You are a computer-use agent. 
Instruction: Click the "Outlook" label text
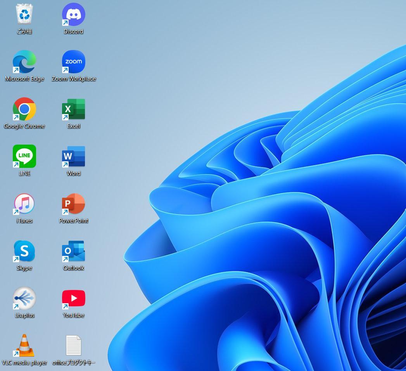click(x=74, y=268)
